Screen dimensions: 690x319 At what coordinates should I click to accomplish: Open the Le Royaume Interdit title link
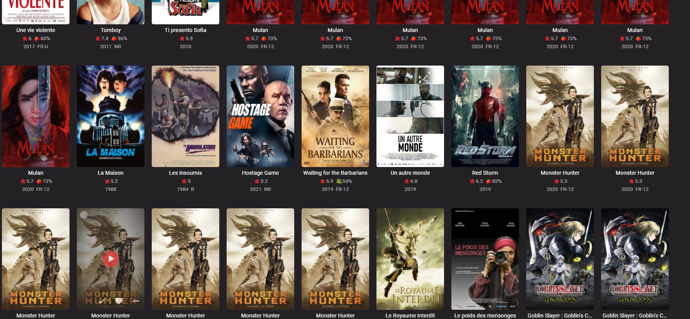click(410, 316)
